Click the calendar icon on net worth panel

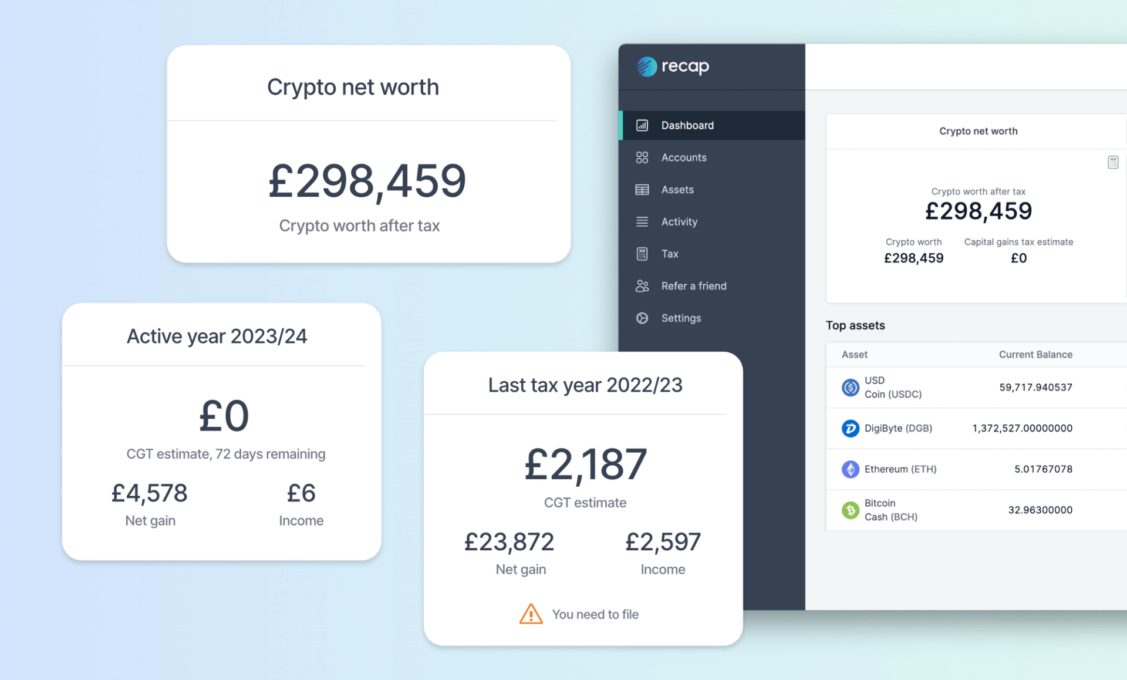coord(1113,163)
